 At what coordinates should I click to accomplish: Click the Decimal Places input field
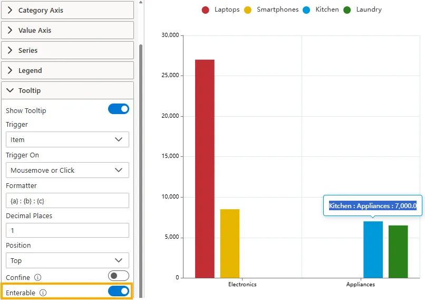tap(67, 230)
